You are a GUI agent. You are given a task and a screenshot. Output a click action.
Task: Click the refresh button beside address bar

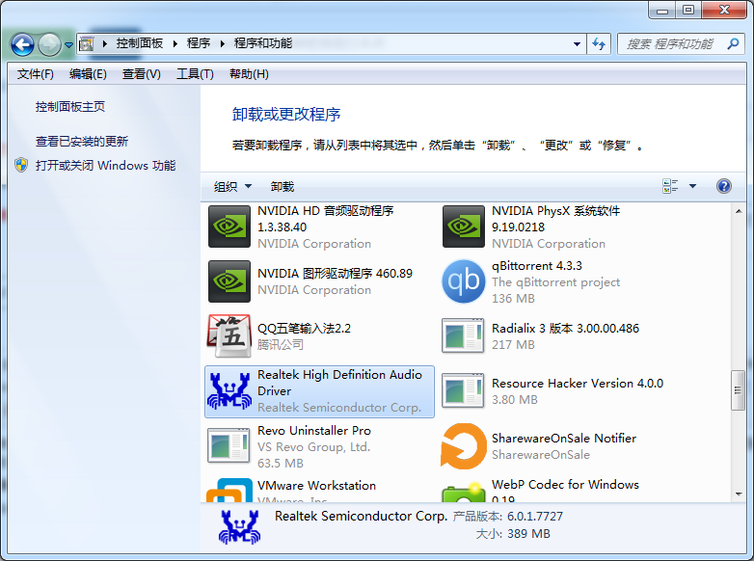coord(600,44)
